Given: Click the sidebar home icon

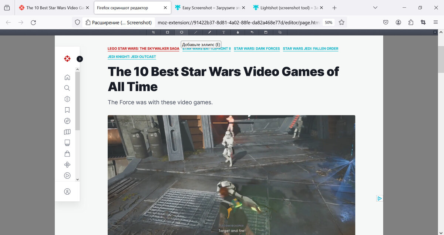Looking at the screenshot, I should click(67, 77).
